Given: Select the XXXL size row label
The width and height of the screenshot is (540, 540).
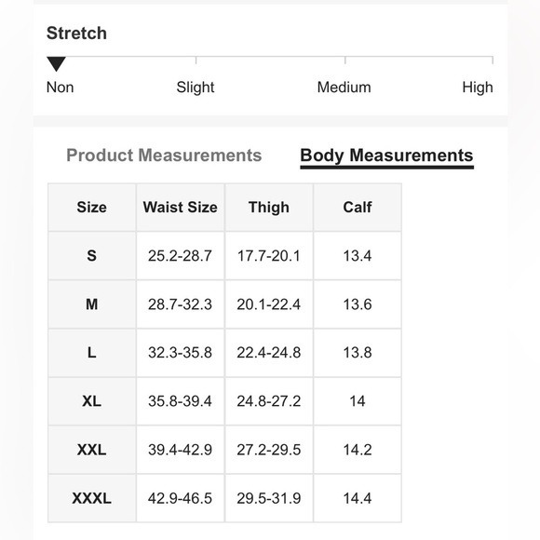Looking at the screenshot, I should (91, 498).
